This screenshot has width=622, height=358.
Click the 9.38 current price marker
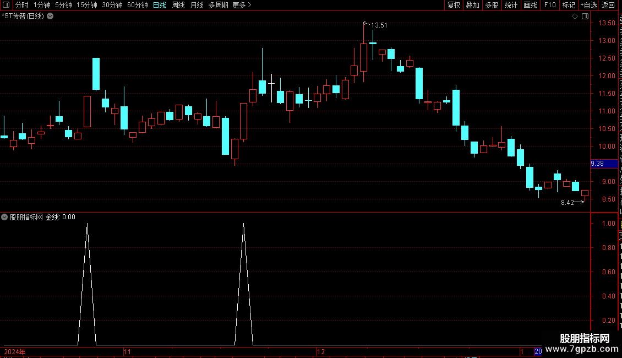click(x=604, y=164)
